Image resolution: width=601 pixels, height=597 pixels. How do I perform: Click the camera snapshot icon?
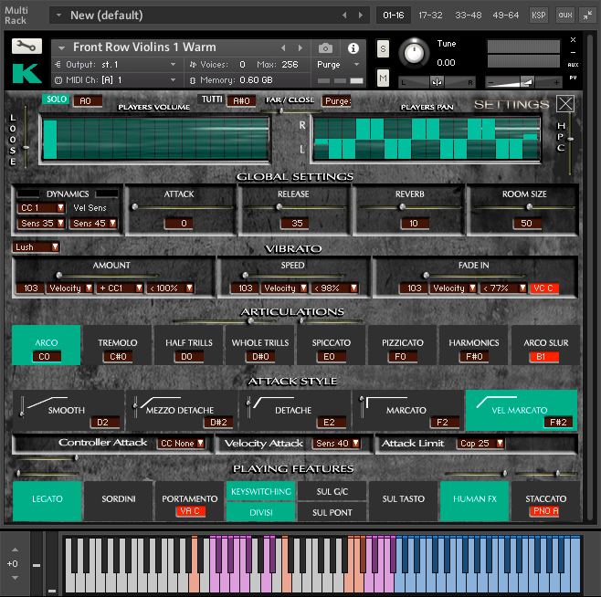click(325, 47)
